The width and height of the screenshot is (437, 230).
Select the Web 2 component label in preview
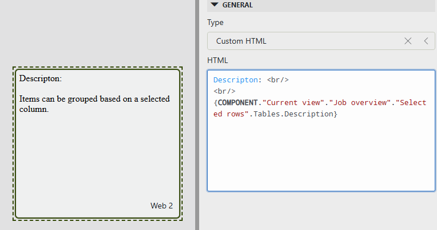pos(162,206)
